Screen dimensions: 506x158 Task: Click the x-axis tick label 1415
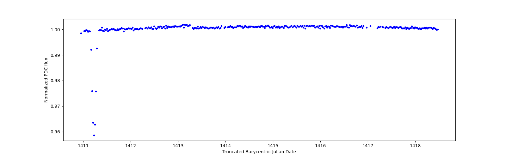pos(273,146)
